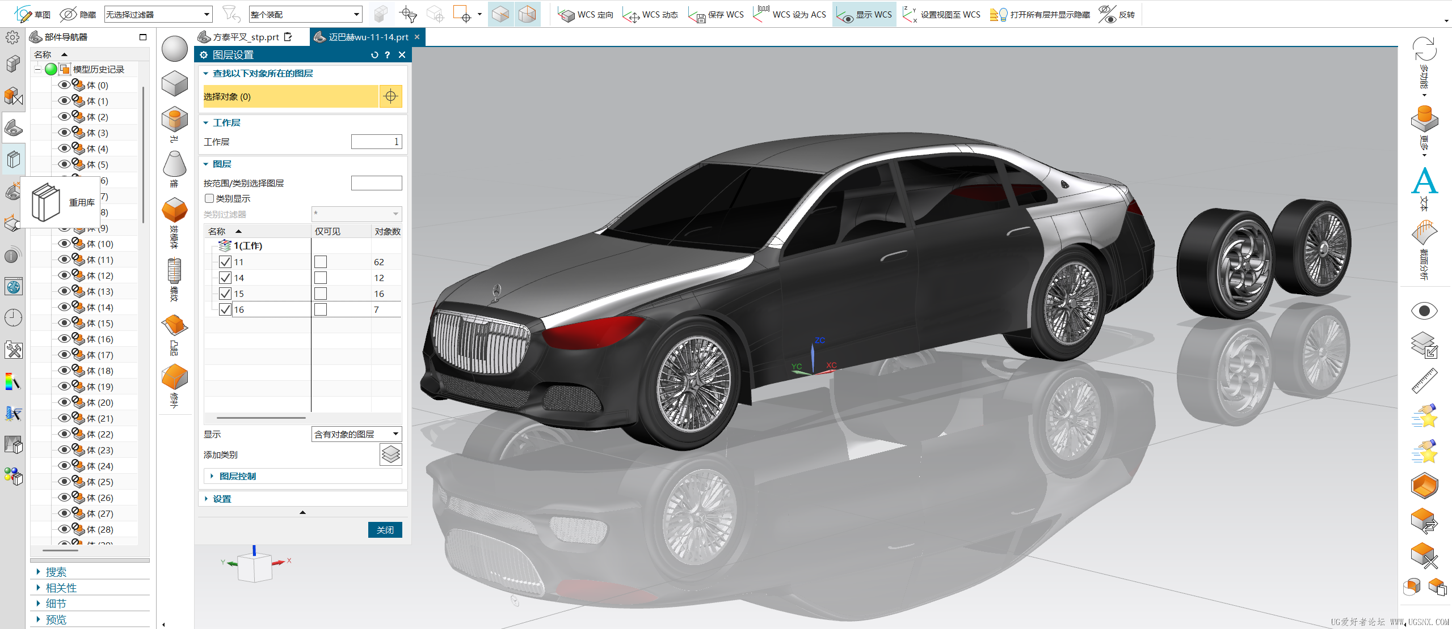
Task: Uncheck layer 15 in the layer list
Action: [x=225, y=294]
